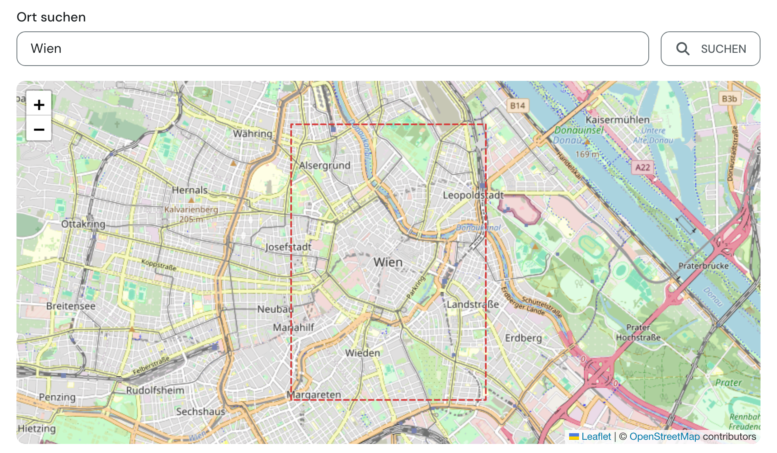Screen dimensions: 777x453
Task: Click the Ukrainian flag icon beside Leaflet
Action: [574, 436]
